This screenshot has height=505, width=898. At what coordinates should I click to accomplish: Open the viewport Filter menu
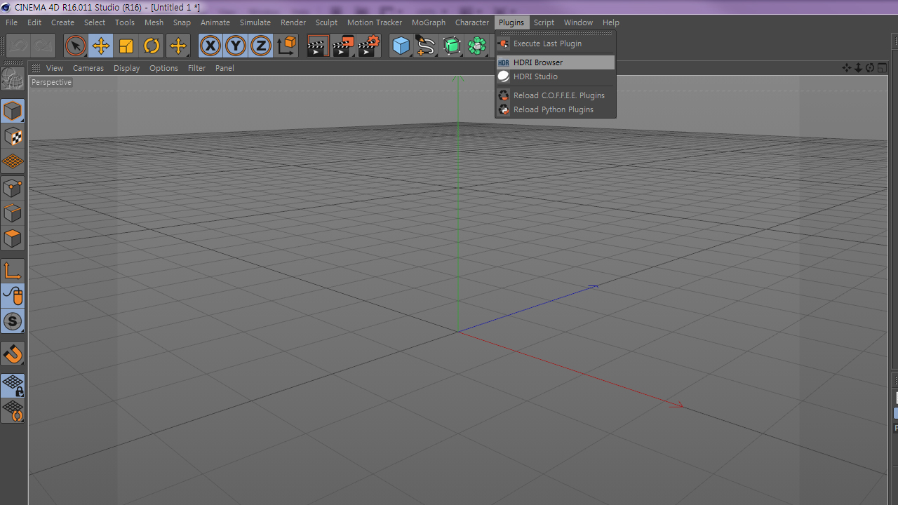coord(196,68)
